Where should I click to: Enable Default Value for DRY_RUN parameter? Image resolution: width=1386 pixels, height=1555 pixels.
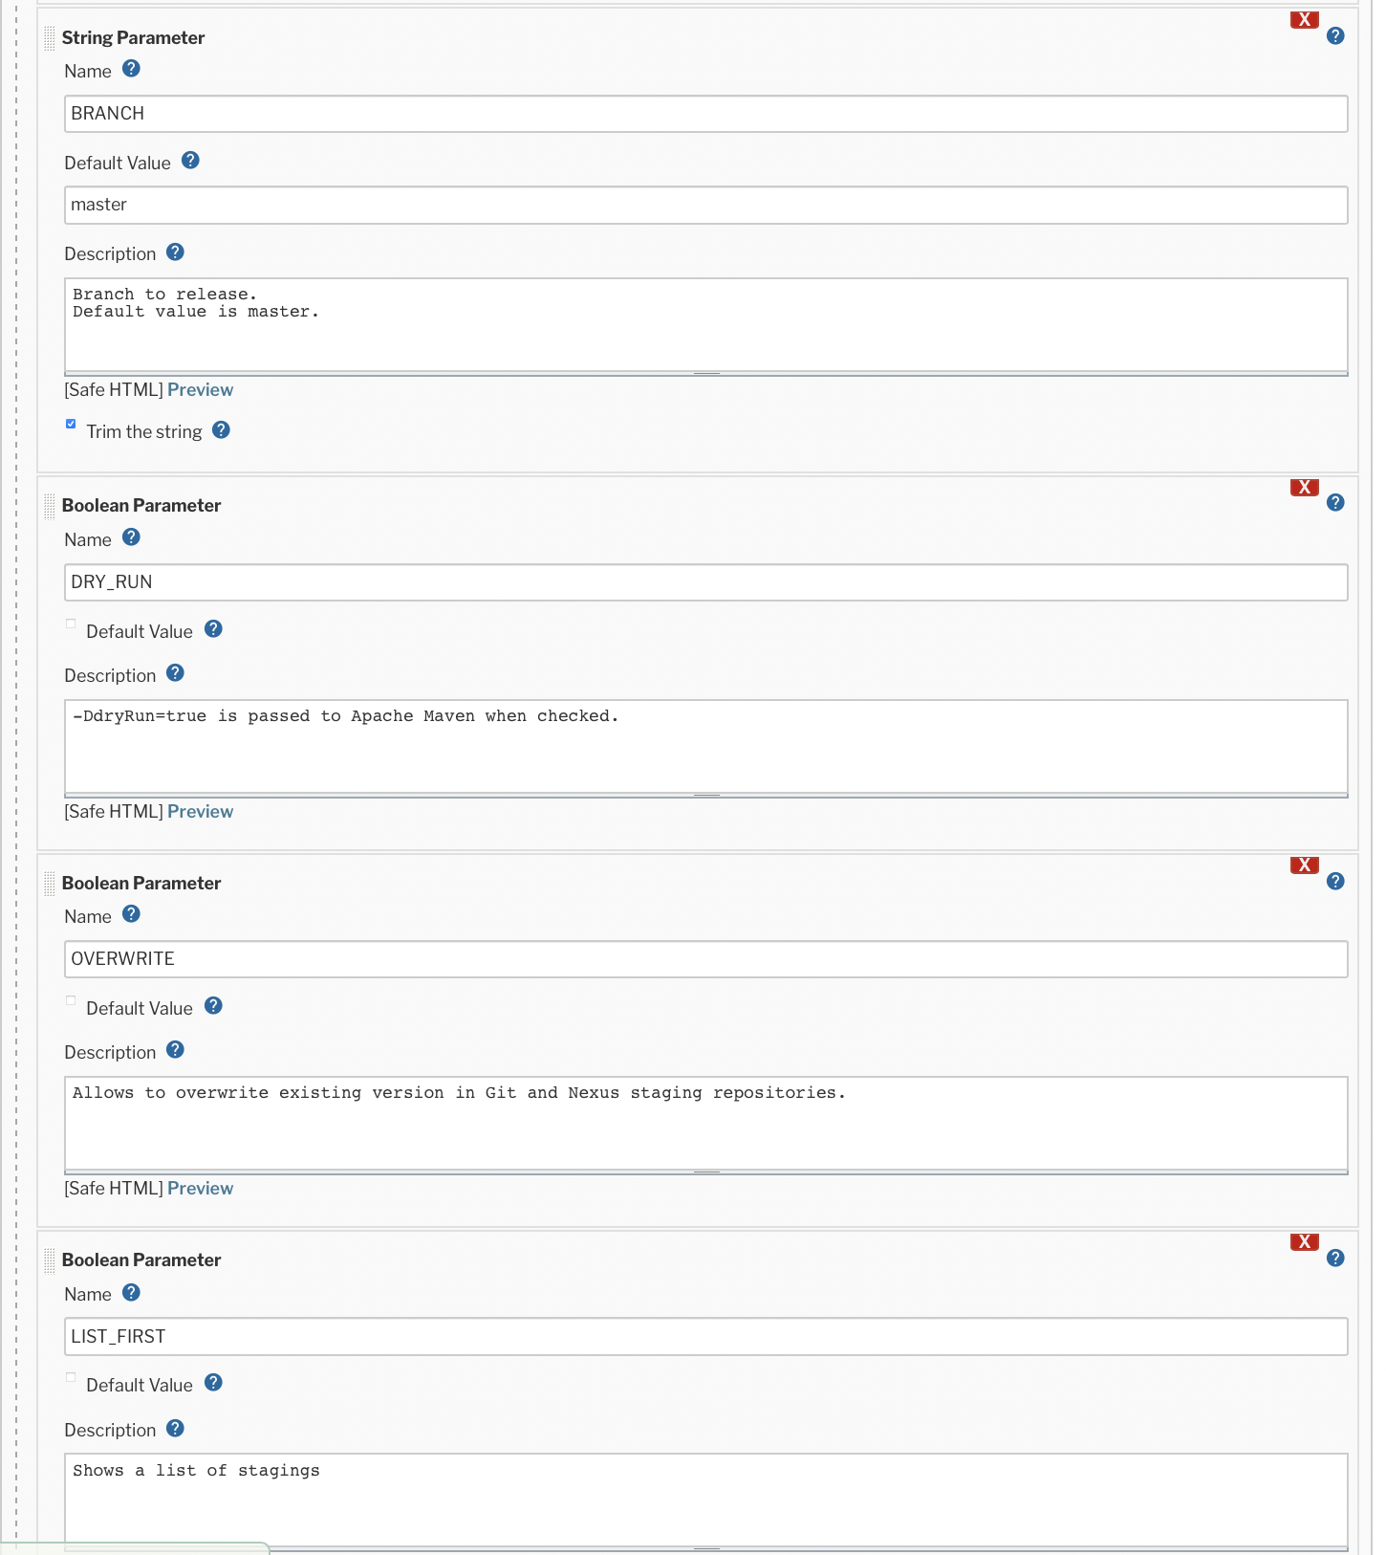pyautogui.click(x=71, y=624)
